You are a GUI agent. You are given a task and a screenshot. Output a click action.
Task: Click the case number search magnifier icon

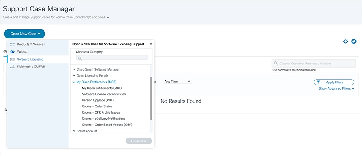pos(276,63)
